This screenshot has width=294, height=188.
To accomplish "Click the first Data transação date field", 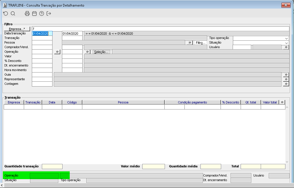I will point(42,34).
